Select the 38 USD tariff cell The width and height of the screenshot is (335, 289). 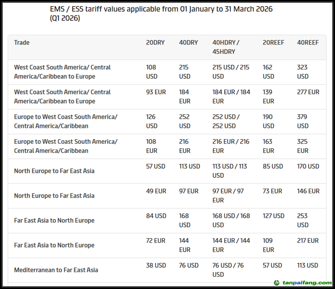[x=156, y=266]
